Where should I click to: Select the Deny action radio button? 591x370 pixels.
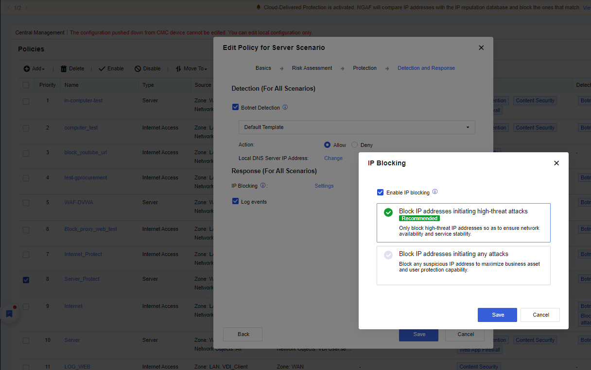pyautogui.click(x=354, y=145)
